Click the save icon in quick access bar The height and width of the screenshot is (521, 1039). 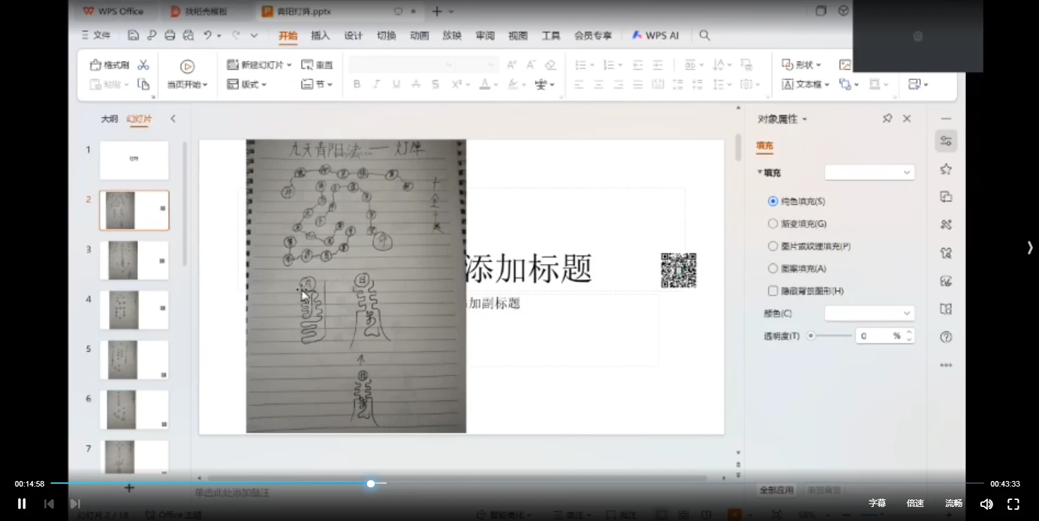pos(133,35)
